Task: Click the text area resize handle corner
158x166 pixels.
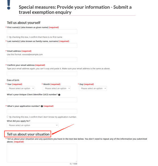Action: 76,161
